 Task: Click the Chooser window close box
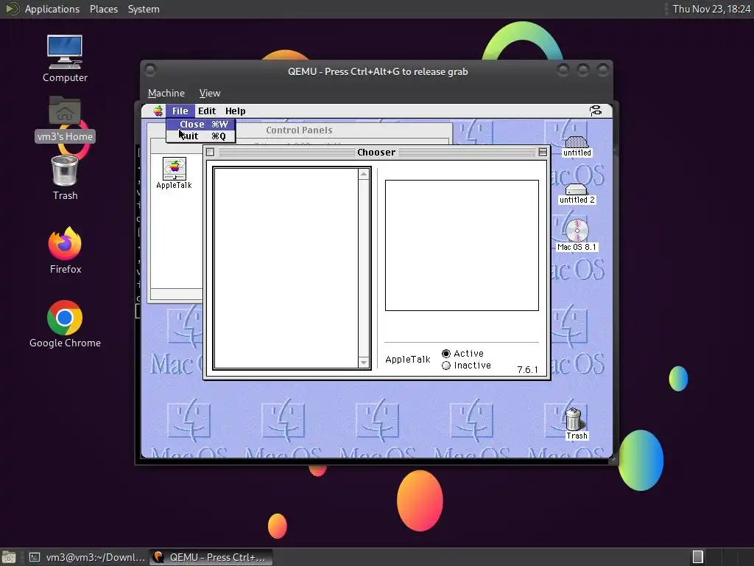210,152
